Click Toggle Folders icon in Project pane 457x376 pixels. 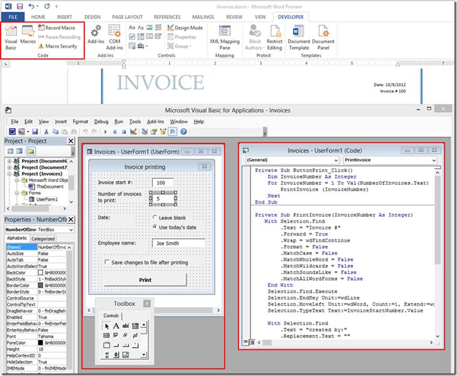31,151
